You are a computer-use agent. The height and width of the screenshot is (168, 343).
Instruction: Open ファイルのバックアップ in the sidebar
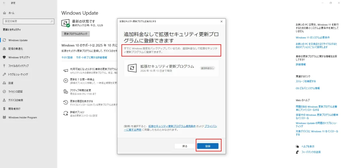18,66
